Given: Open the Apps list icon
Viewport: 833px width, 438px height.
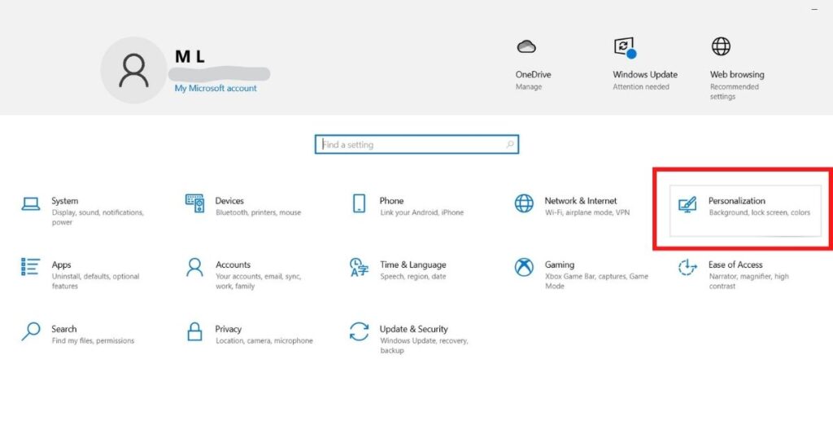Looking at the screenshot, I should 30,267.
